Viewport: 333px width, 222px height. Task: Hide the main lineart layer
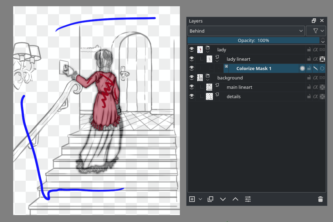point(192,87)
